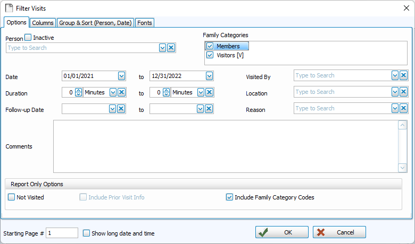Clear the first Duration units with X icon
Image resolution: width=415 pixels, height=244 pixels.
[x=121, y=92]
